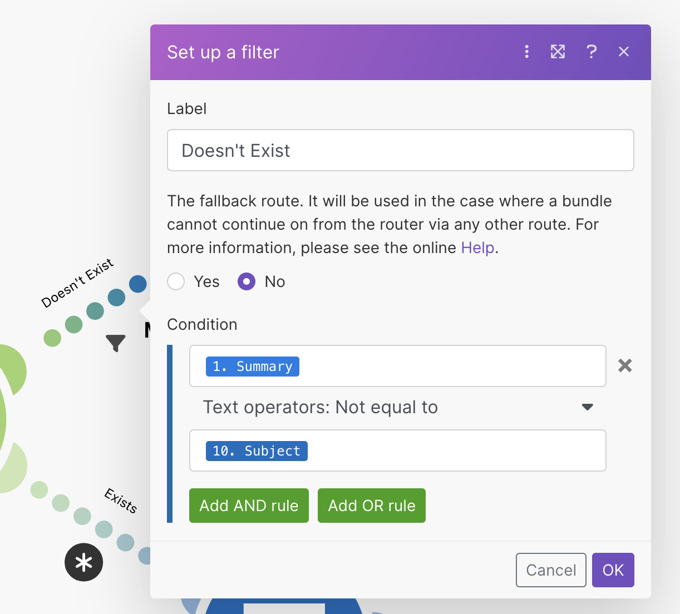The height and width of the screenshot is (614, 680).
Task: Close the Set up a filter dialog
Action: (x=624, y=52)
